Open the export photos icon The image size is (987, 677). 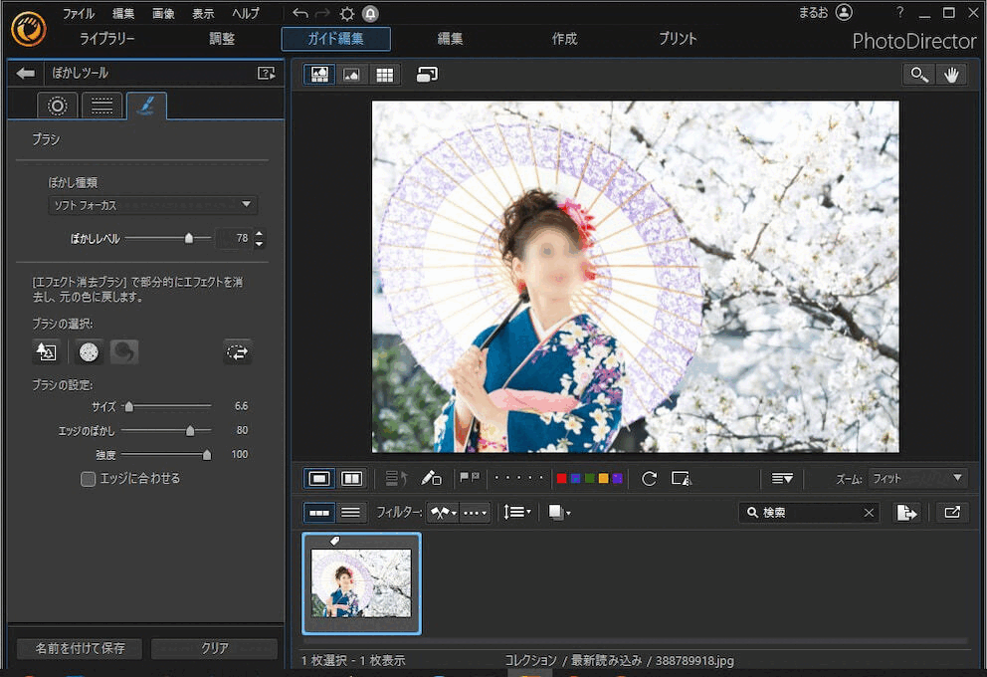pos(906,512)
